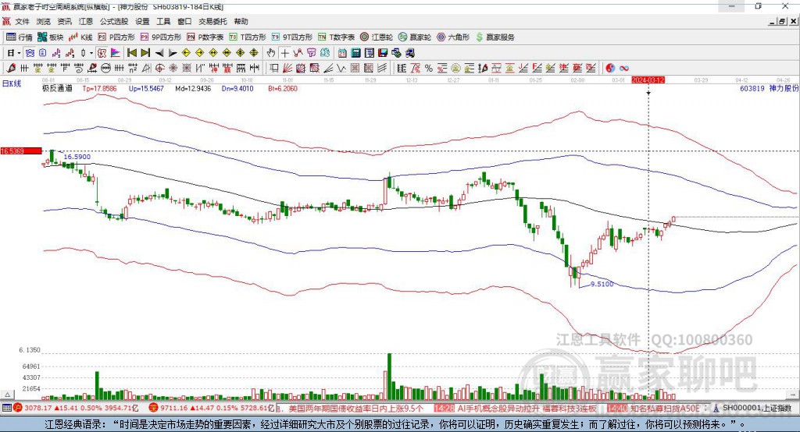
Task: Click the Tp=17.8586 value
Action: pyautogui.click(x=99, y=88)
